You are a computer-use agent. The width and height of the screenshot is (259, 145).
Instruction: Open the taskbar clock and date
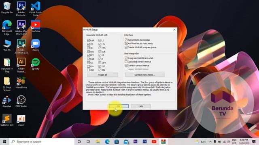[244, 141]
